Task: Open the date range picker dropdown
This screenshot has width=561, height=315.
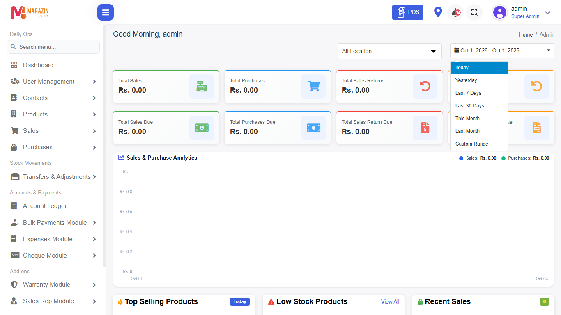Action: [502, 51]
